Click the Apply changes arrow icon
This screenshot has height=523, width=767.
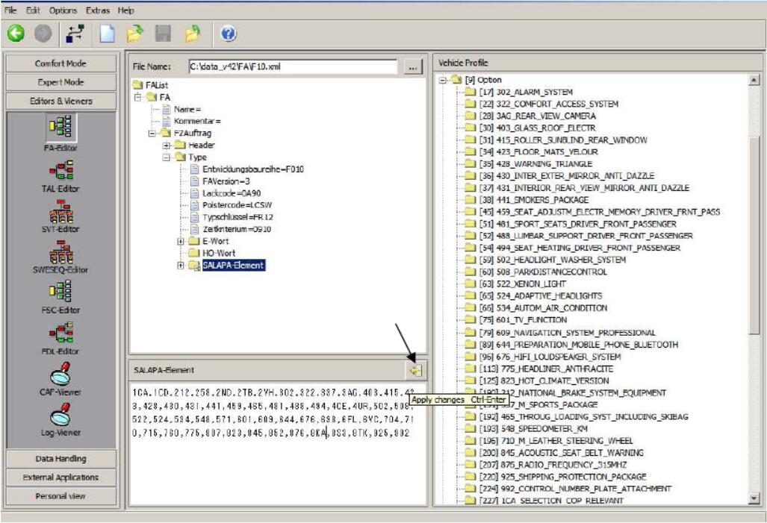click(415, 369)
